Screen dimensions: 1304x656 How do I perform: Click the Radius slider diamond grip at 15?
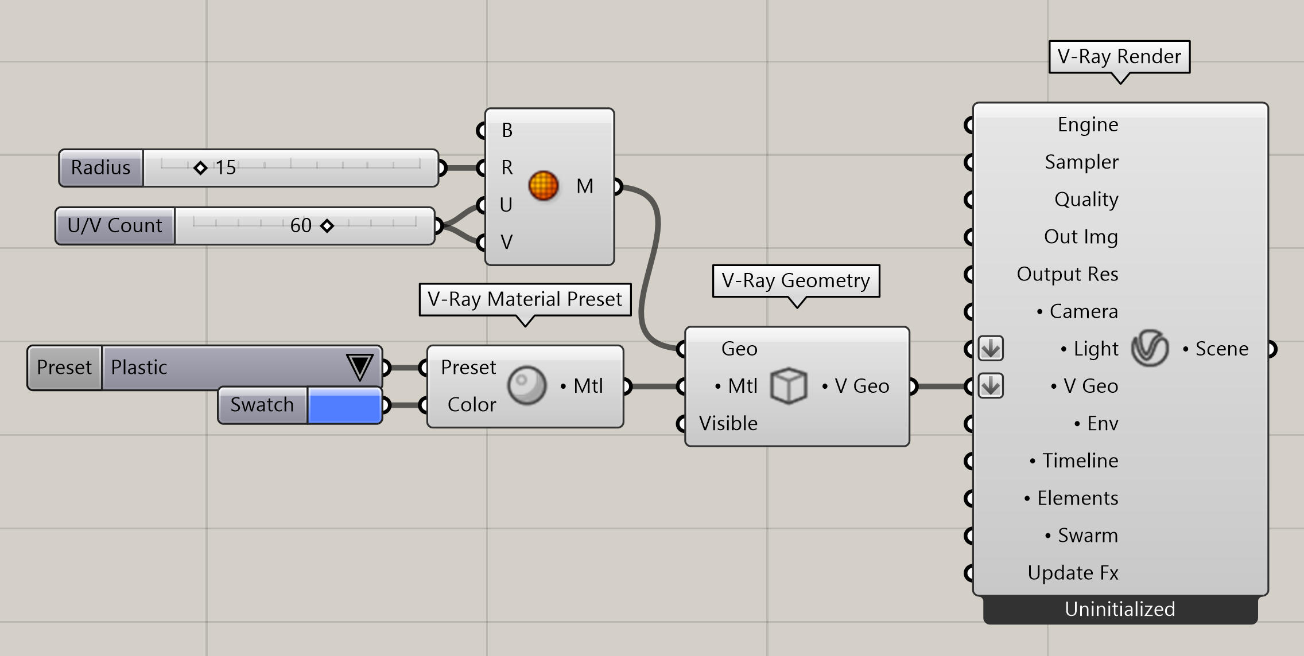pyautogui.click(x=200, y=168)
